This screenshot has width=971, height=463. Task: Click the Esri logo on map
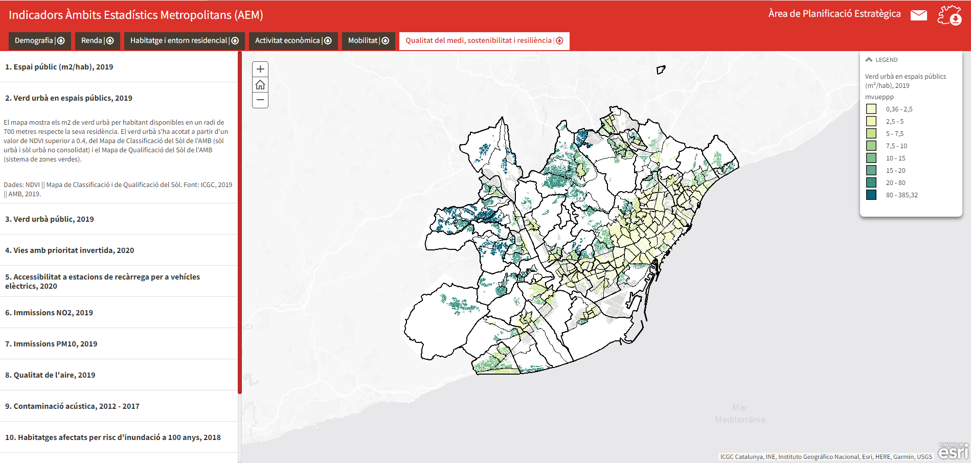953,452
